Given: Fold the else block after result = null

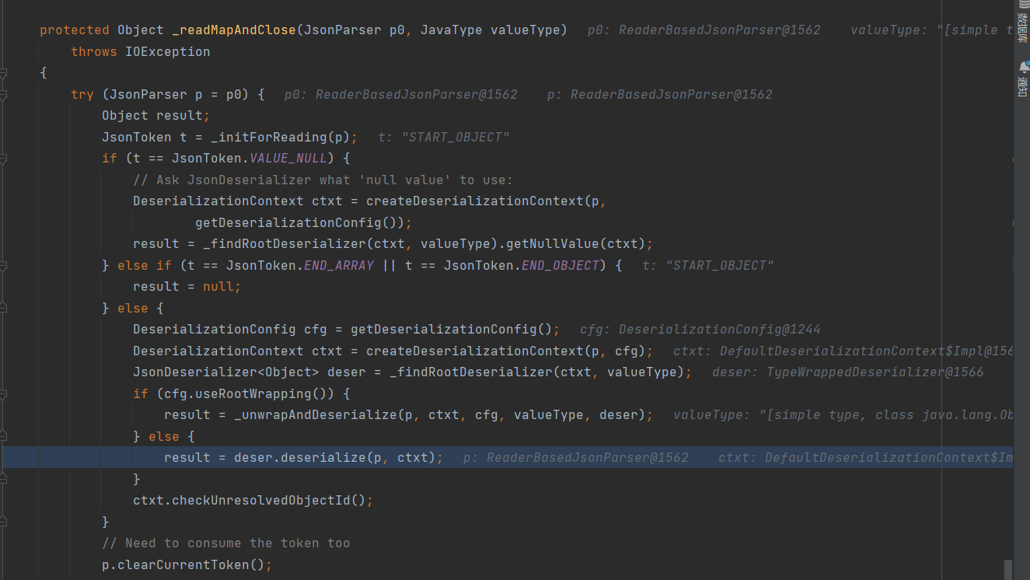Looking at the screenshot, I should (3, 309).
